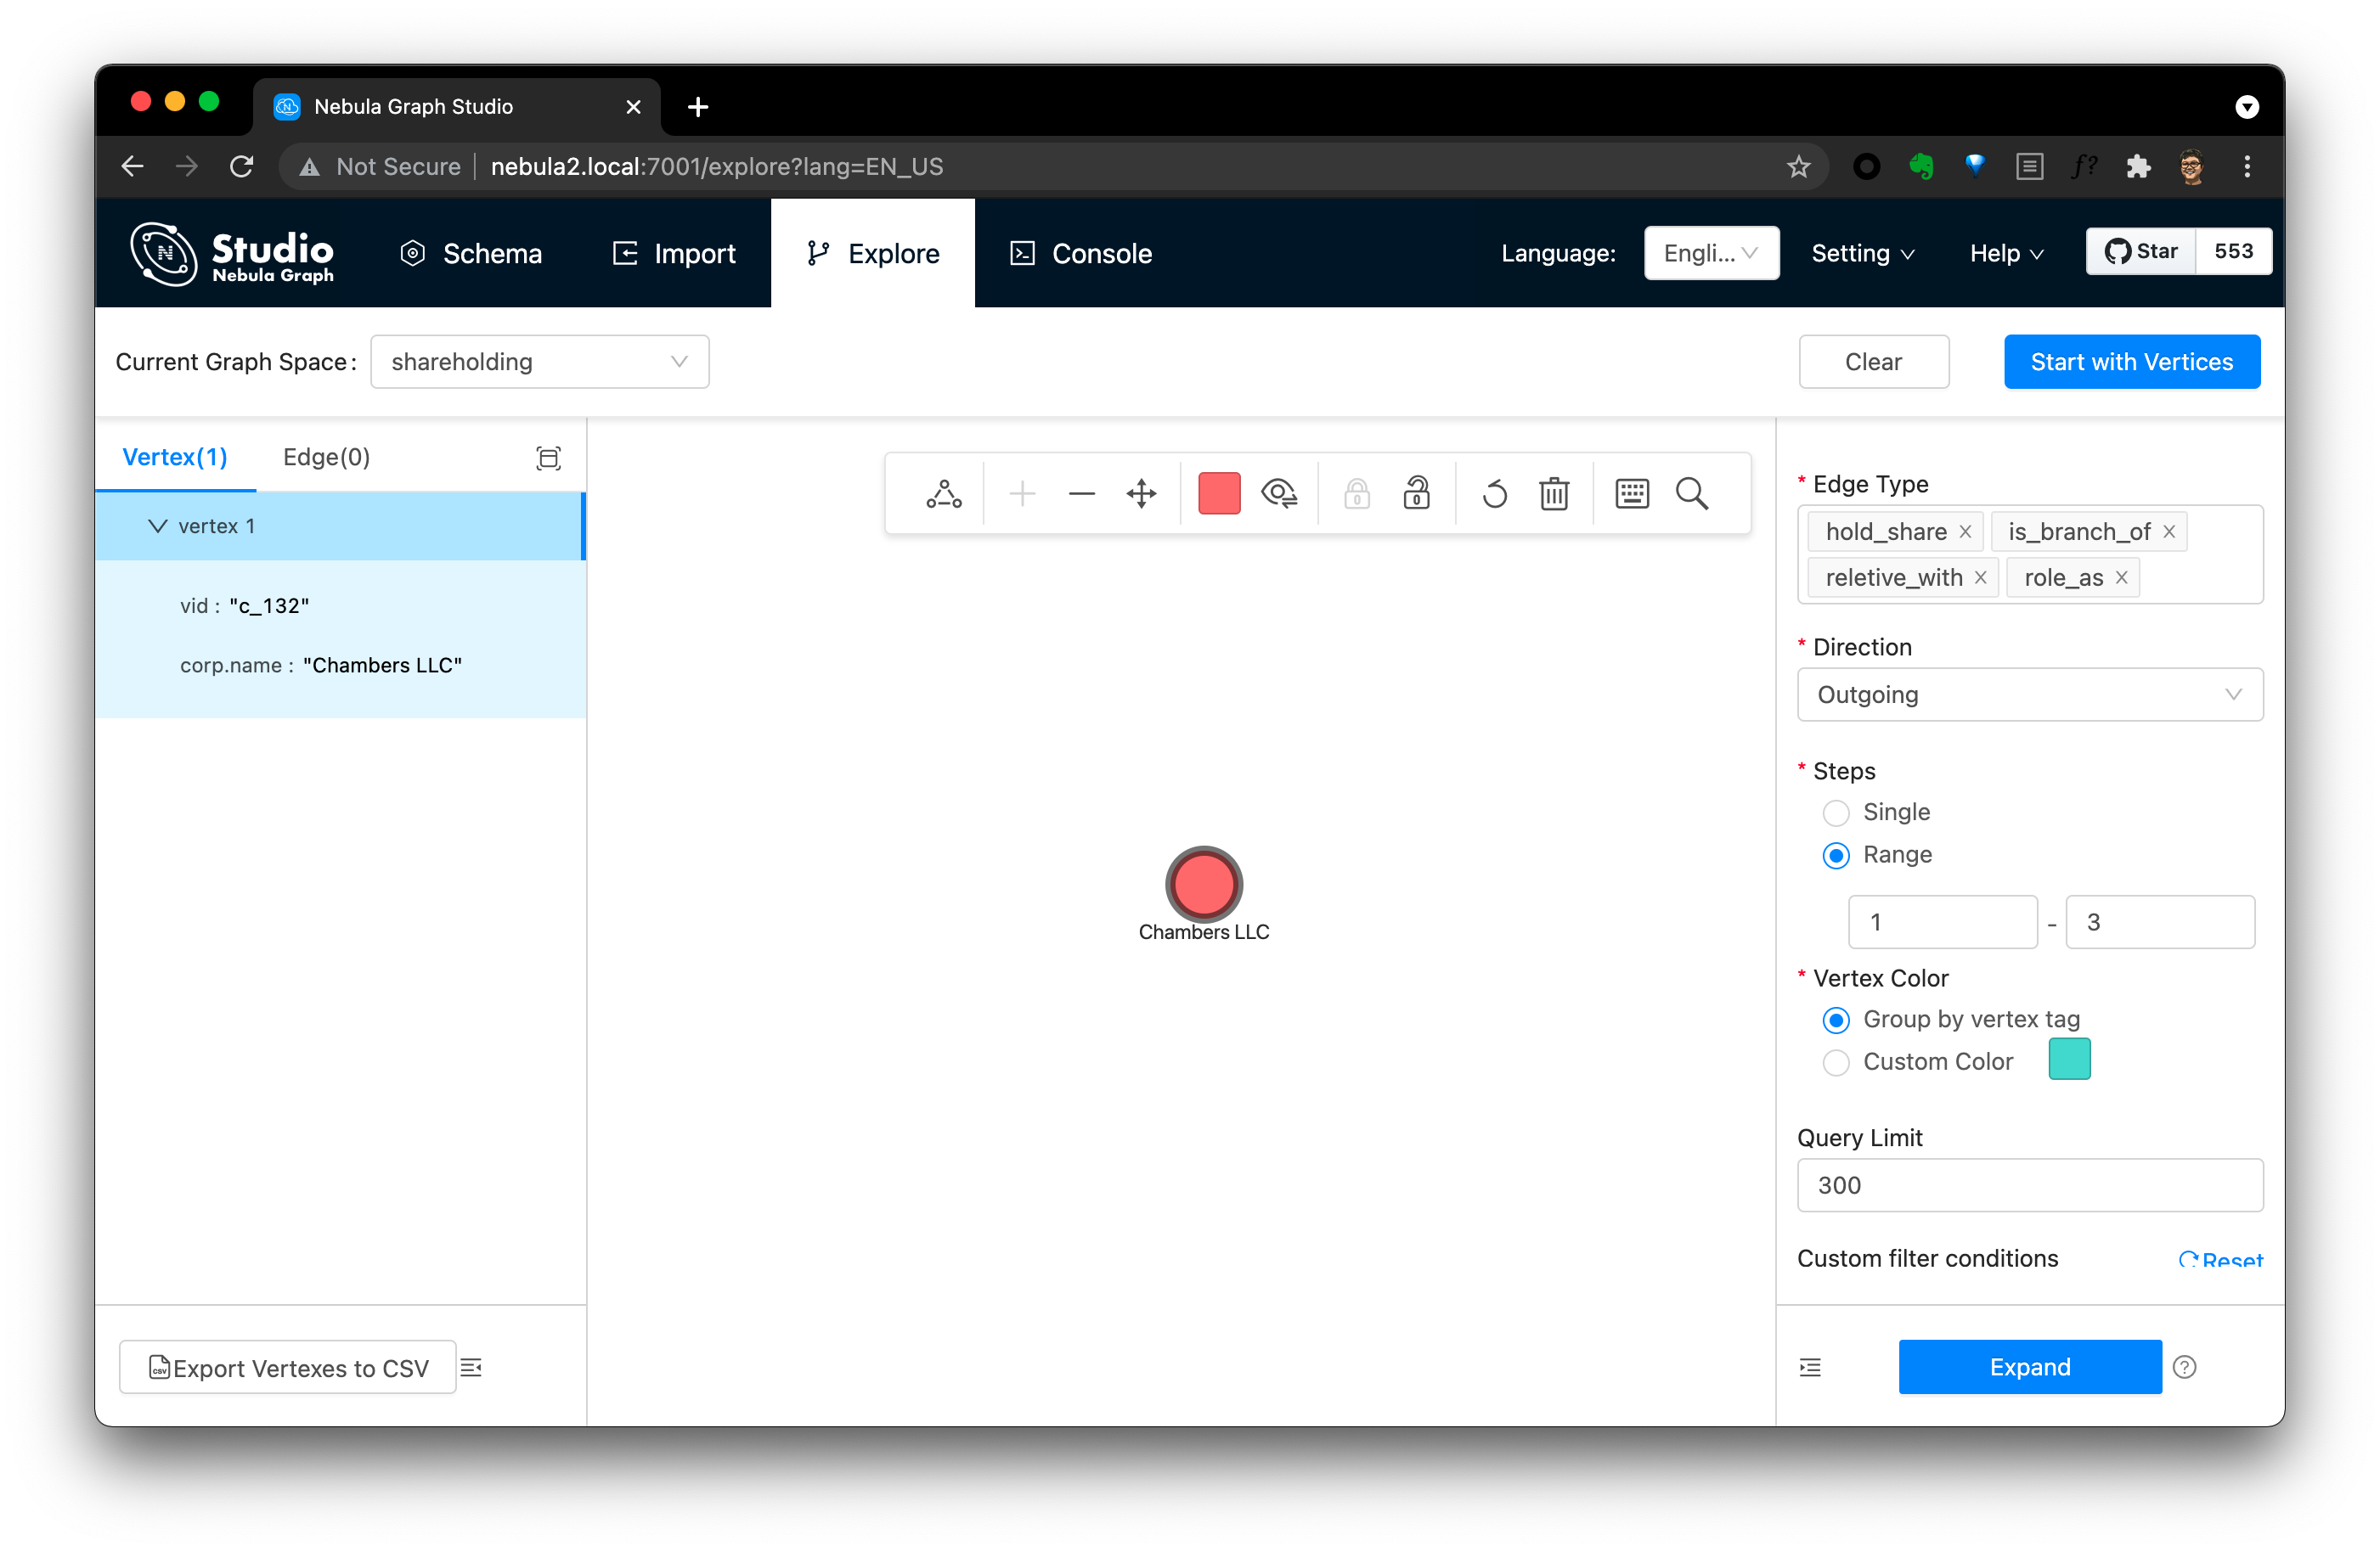This screenshot has height=1552, width=2380.
Task: Expand the vertex 1 tree item
Action: click(x=158, y=526)
